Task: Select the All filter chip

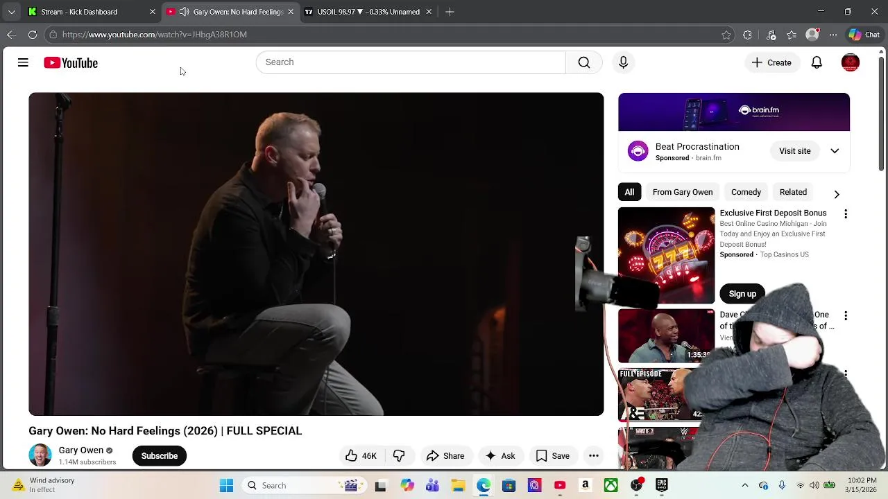Action: [x=629, y=192]
